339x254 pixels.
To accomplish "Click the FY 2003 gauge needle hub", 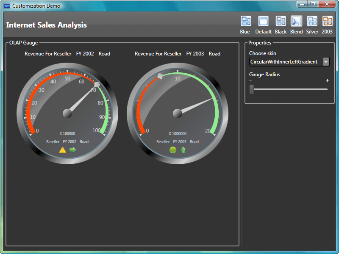I will click(x=178, y=113).
